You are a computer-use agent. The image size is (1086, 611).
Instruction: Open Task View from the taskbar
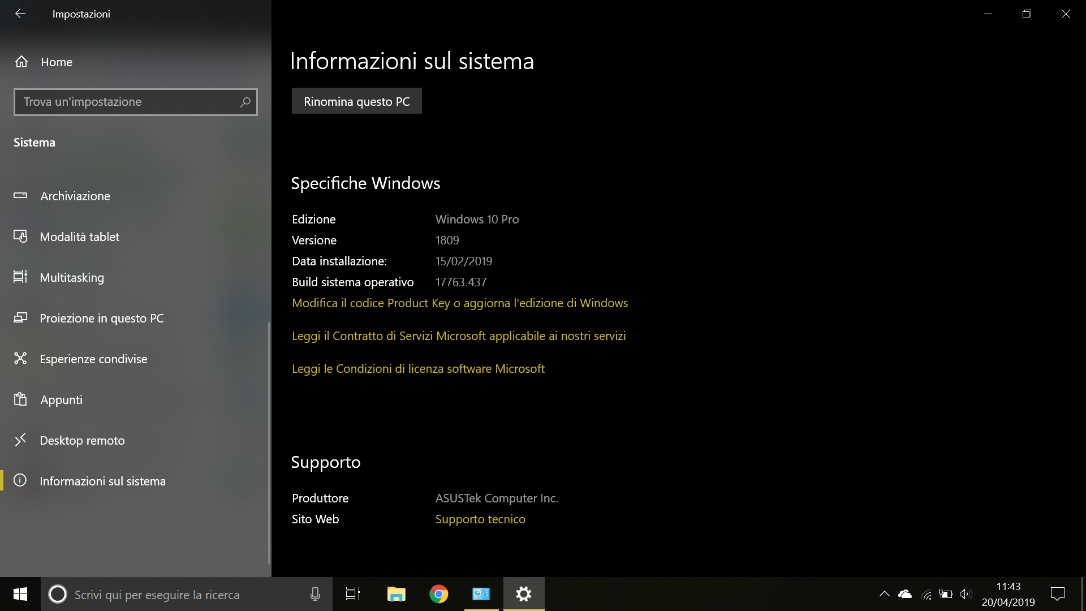point(353,594)
